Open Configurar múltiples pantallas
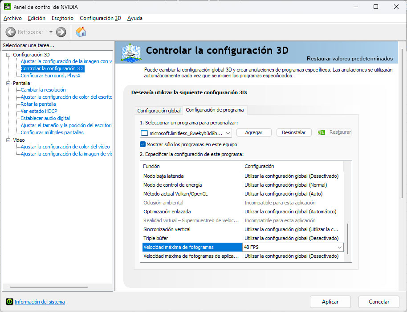The height and width of the screenshot is (312, 407). (x=52, y=132)
